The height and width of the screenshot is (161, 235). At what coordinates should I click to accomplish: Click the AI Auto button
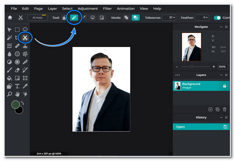[37, 18]
